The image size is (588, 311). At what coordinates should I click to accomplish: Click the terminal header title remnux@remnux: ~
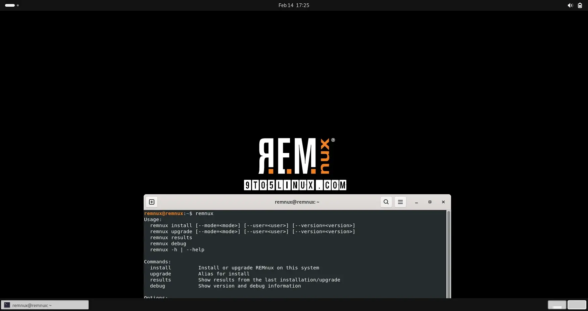click(x=297, y=202)
